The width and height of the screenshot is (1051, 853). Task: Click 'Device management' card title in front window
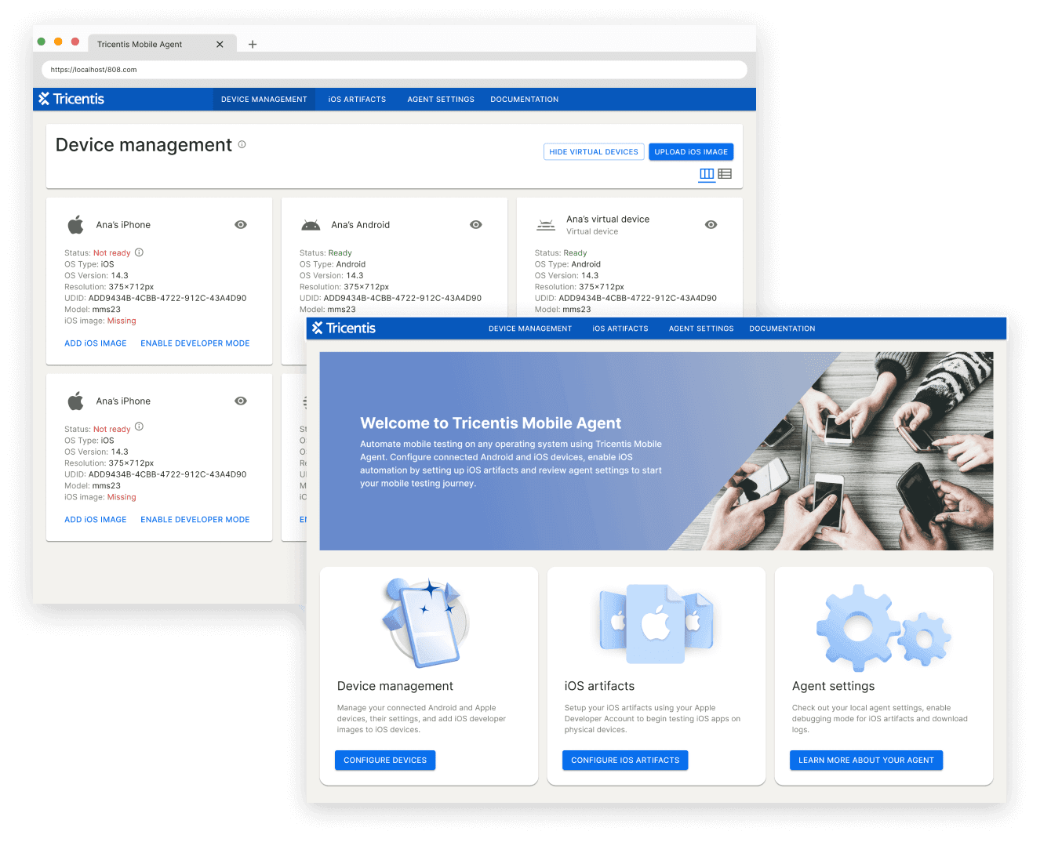click(x=395, y=686)
